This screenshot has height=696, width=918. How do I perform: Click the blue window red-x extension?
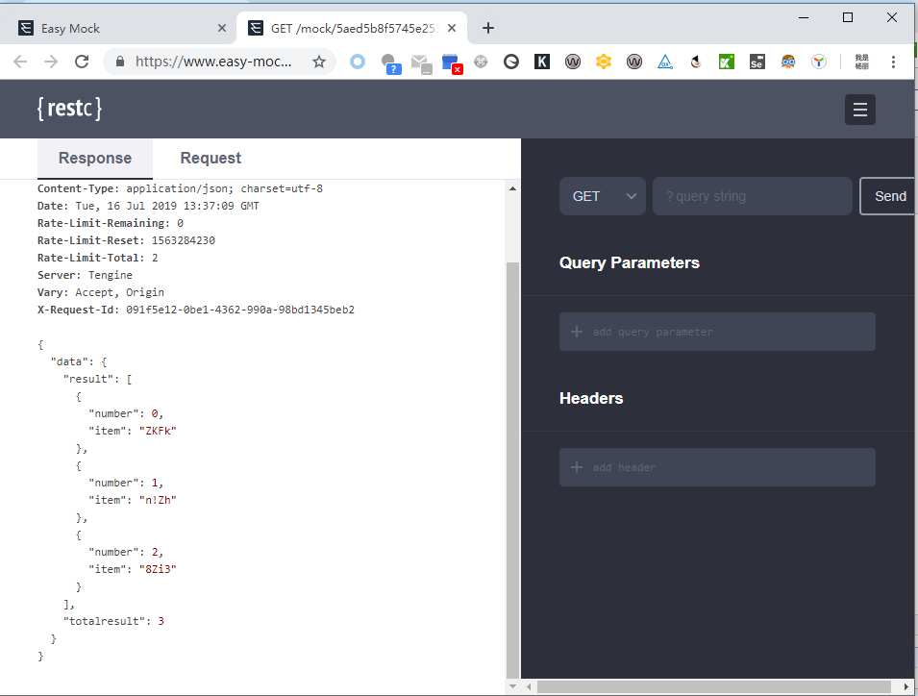coord(452,63)
